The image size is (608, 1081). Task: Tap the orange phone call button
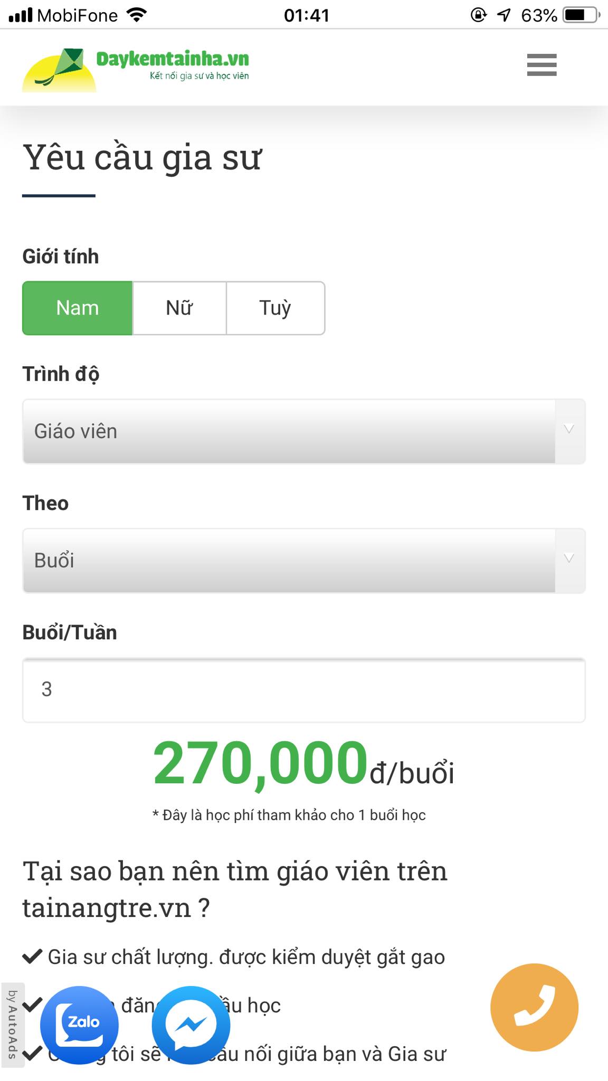point(534,1007)
